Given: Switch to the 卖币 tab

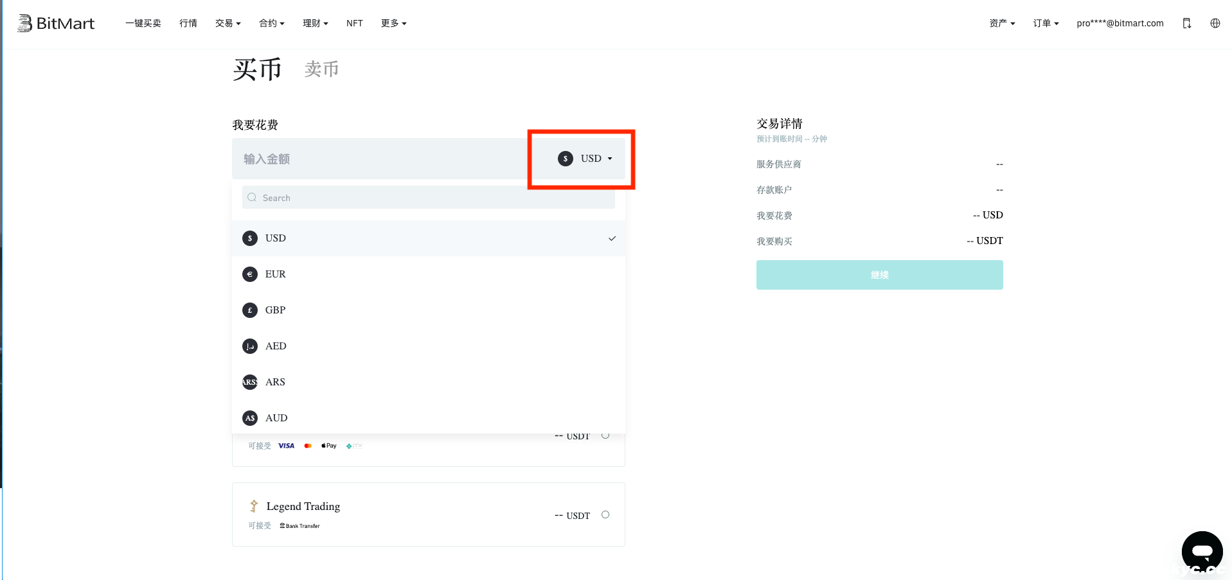Looking at the screenshot, I should click(321, 69).
